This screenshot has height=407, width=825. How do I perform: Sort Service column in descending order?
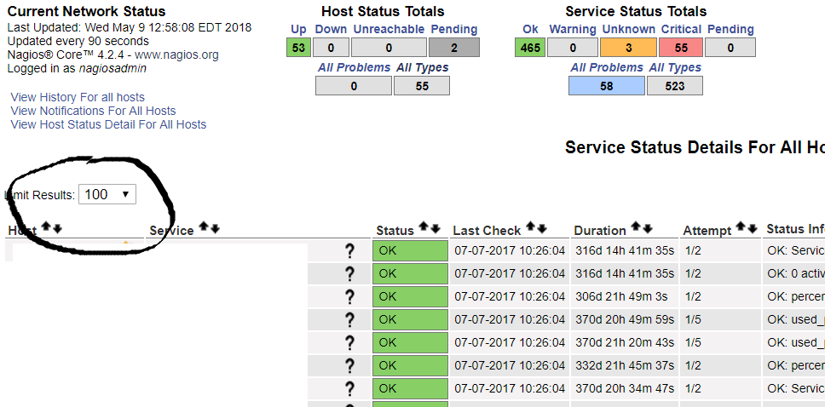pos(216,228)
